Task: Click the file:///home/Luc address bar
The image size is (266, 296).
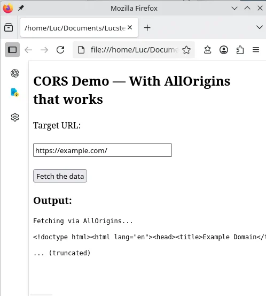Action: coord(134,50)
